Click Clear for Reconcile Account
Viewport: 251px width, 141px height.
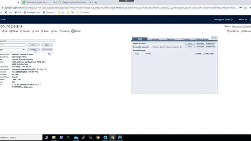click(x=190, y=47)
